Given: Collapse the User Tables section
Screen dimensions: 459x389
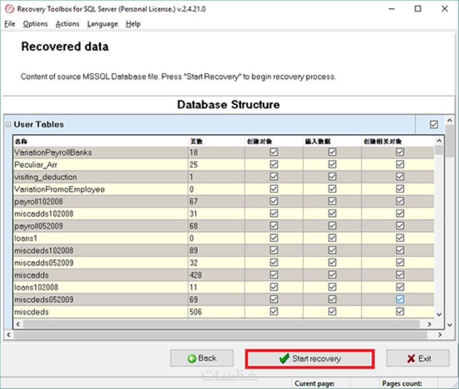Looking at the screenshot, I should pyautogui.click(x=8, y=125).
